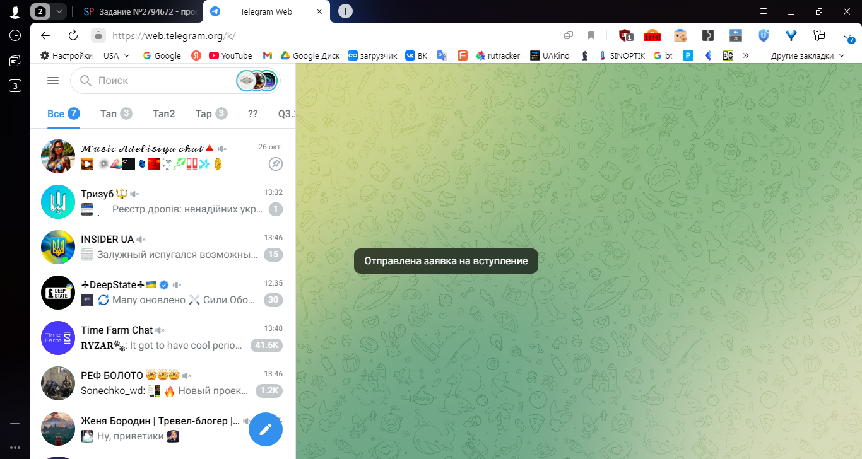The image size is (862, 459).
Task: Open the DeepState channel avatar
Action: [58, 293]
